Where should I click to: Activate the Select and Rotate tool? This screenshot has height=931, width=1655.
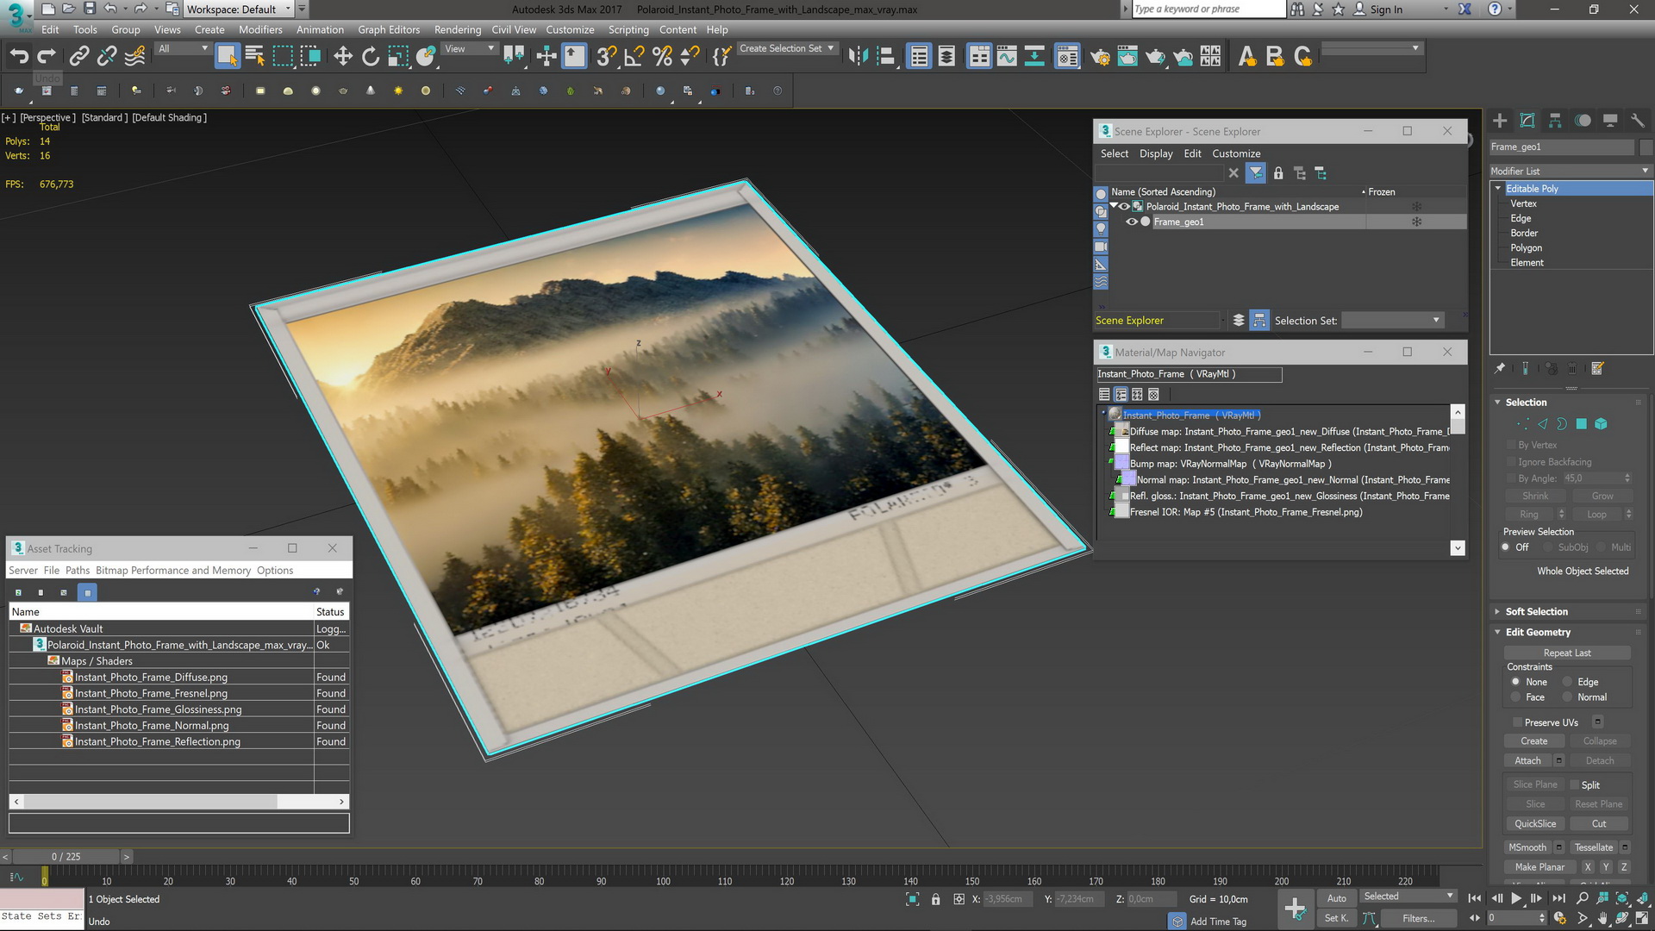(x=371, y=57)
